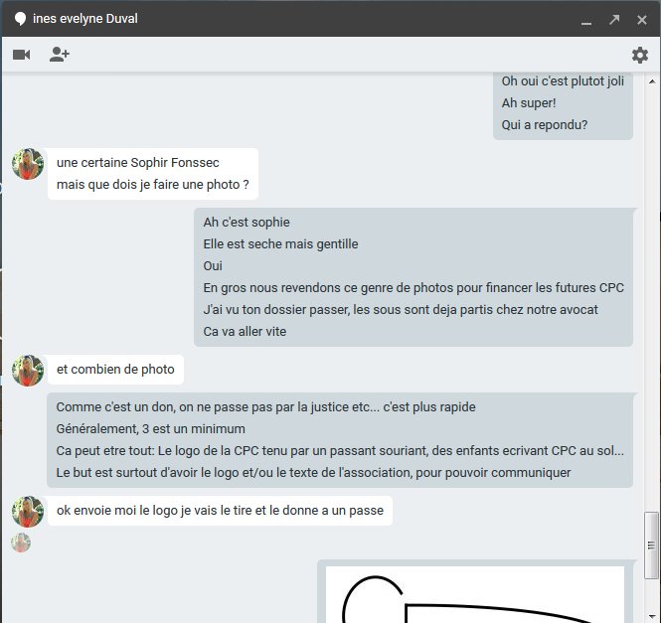Viewport: 661px width, 623px height.
Task: Add people to this conversation
Action: pyautogui.click(x=60, y=55)
